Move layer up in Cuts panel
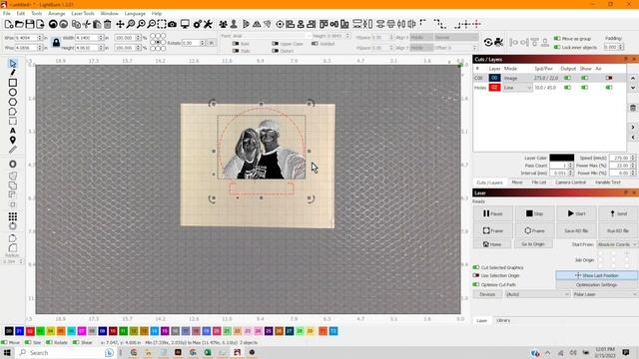The image size is (639, 359). click(633, 78)
